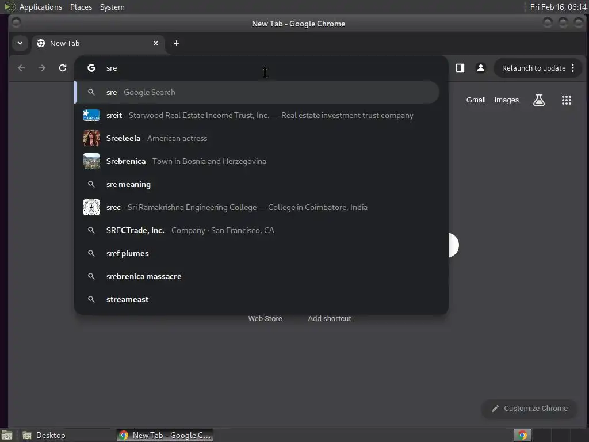
Task: Click search icon beside srebrenica massacre
Action: click(91, 276)
